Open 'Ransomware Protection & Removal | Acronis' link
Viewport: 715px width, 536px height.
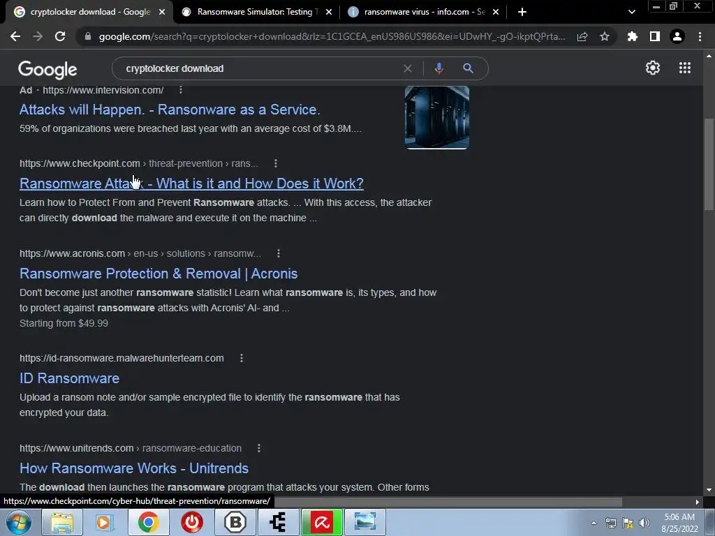pos(159,274)
